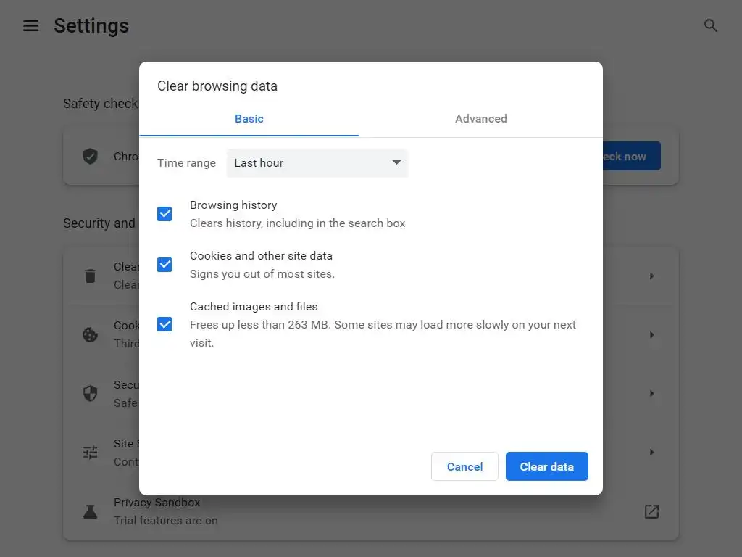
Task: Click the Security shield icon
Action: point(90,393)
